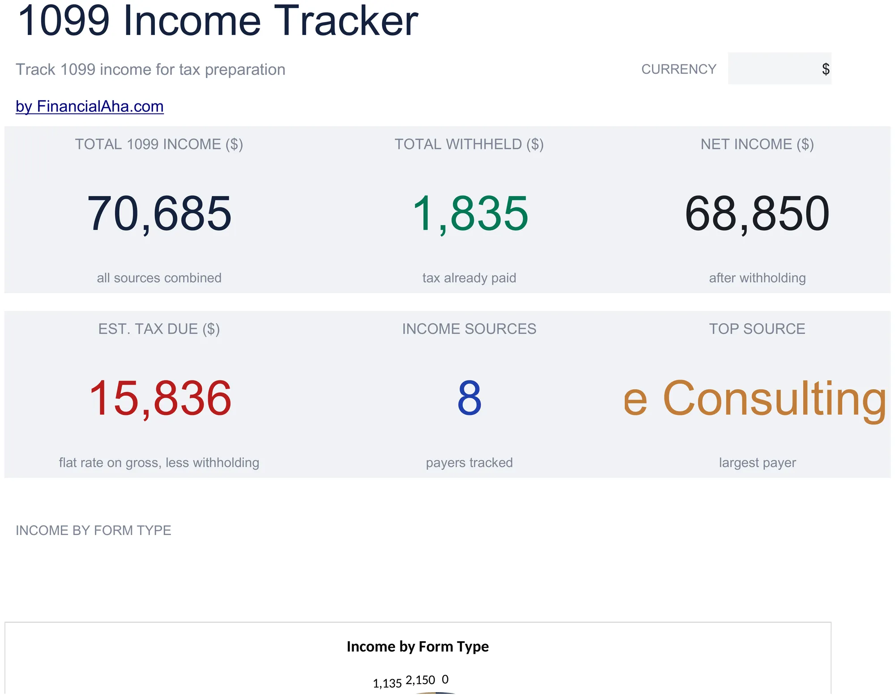Select the 68,850 net income value
Viewport: 895px width, 698px height.
pyautogui.click(x=757, y=214)
